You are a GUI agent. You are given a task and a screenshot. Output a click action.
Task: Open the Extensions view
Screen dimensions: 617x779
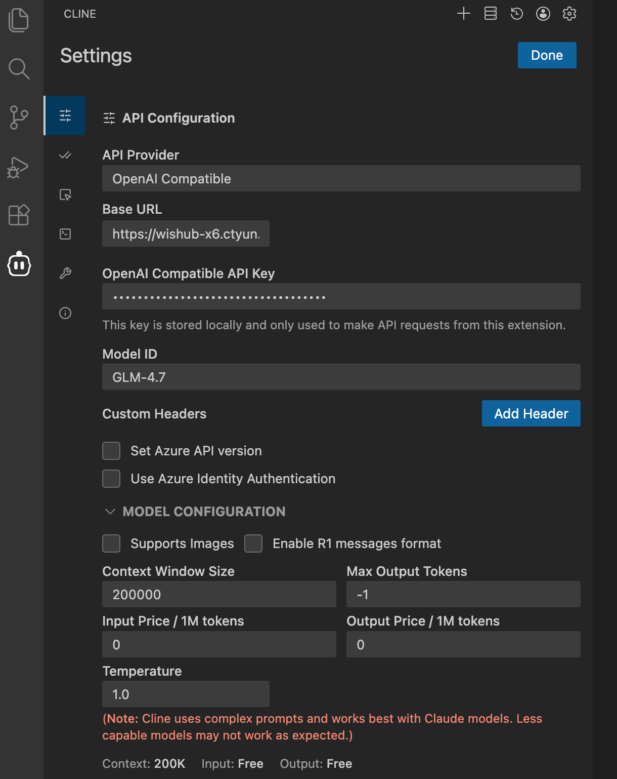19,215
